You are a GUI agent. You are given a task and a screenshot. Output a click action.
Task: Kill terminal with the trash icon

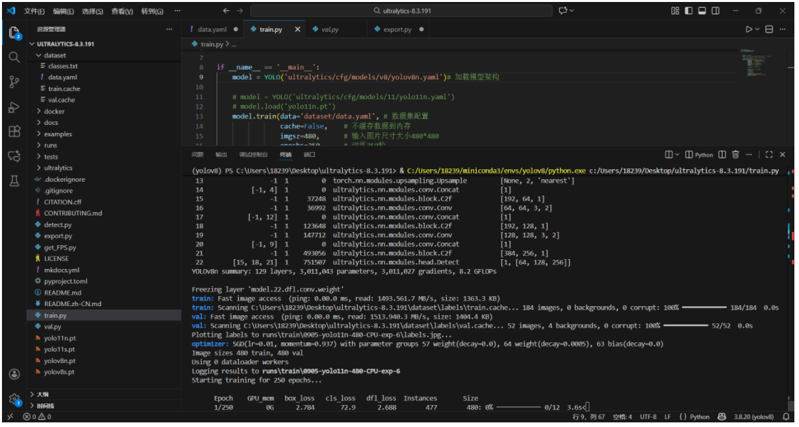pyautogui.click(x=735, y=155)
